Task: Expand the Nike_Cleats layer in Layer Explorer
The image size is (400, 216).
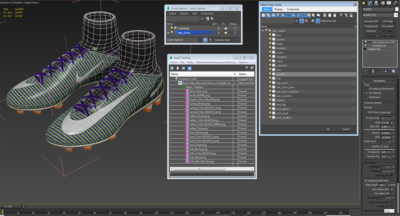Action: pyautogui.click(x=168, y=33)
